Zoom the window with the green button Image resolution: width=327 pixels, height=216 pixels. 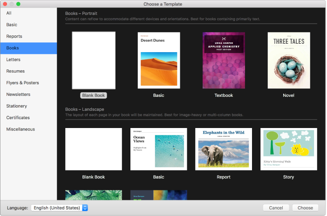pos(18,4)
